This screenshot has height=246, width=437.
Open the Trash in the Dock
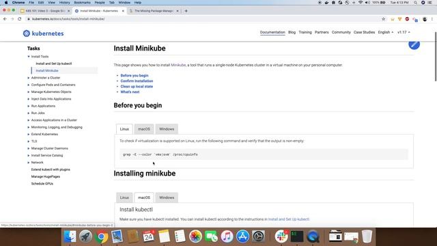click(x=367, y=236)
